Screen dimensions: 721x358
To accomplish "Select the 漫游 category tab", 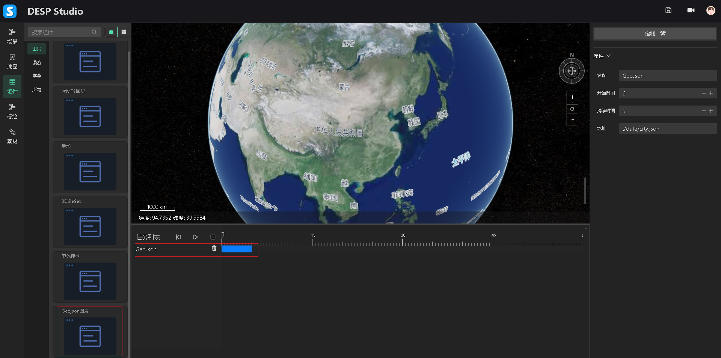I will click(x=37, y=63).
